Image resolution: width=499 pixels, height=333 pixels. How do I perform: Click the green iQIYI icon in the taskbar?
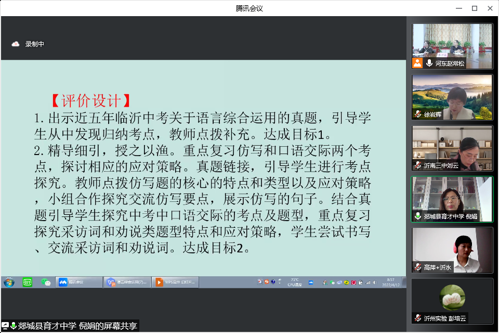click(x=27, y=283)
